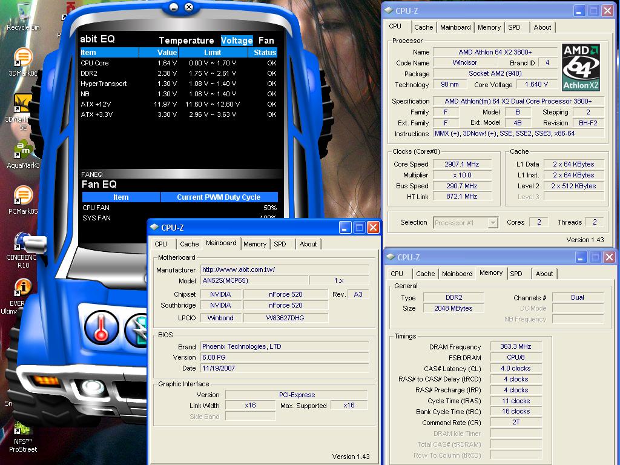
Task: Click the Value column header in voltage table
Action: (x=159, y=52)
